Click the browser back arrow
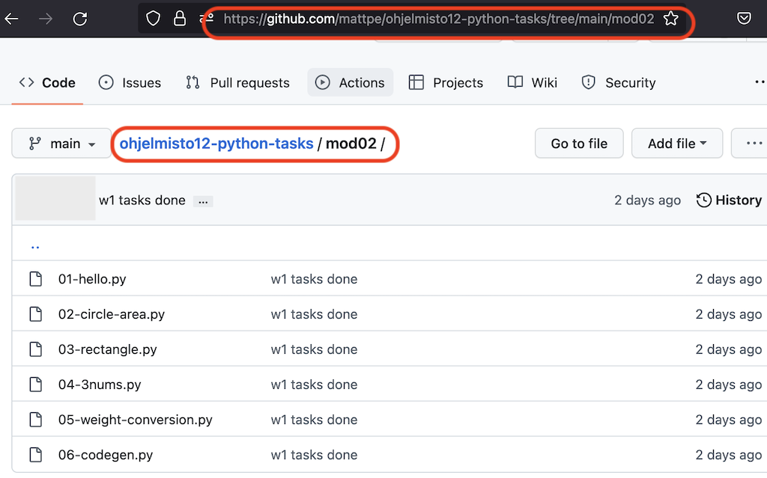The height and width of the screenshot is (478, 767). click(x=12, y=19)
